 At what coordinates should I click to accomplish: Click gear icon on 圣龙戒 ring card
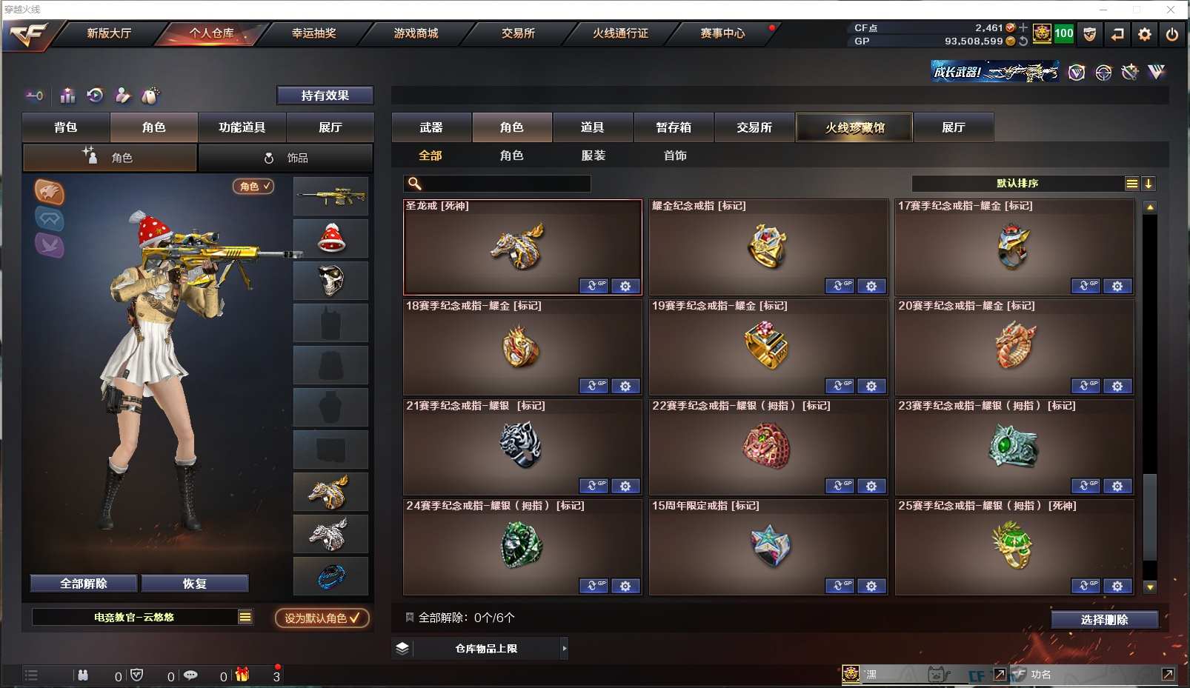tap(625, 286)
